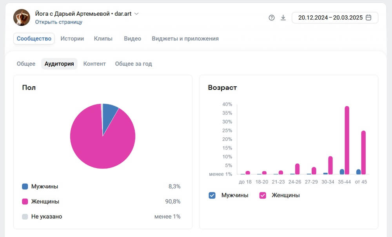
Task: Click the blue Мужчины legend swatch
Action: pyautogui.click(x=25, y=186)
